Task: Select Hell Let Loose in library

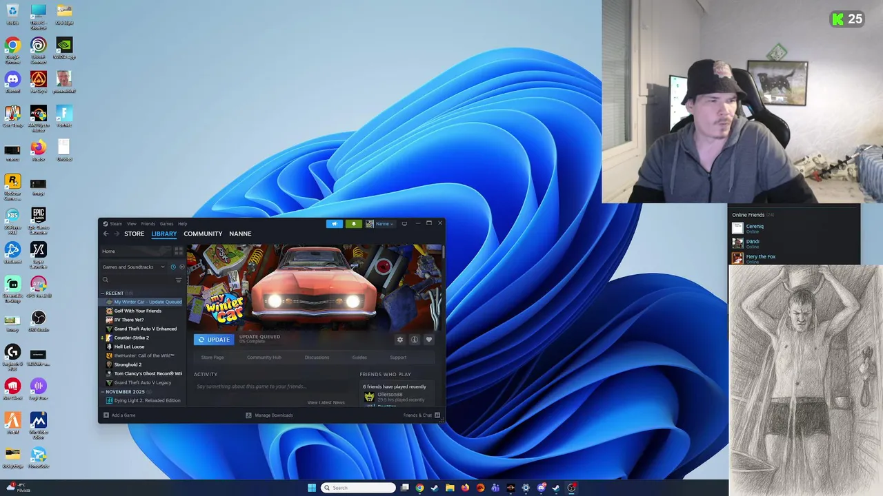Action: (129, 347)
